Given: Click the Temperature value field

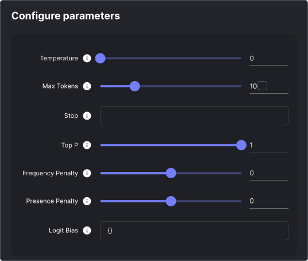Looking at the screenshot, I should coord(269,59).
